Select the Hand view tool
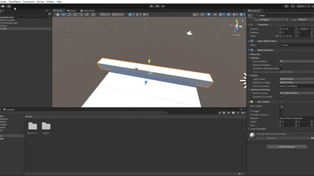 pos(58,14)
